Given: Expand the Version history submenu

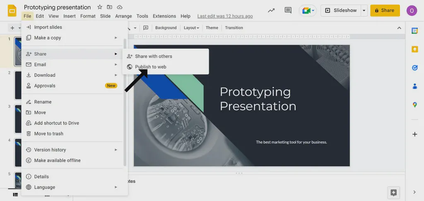Looking at the screenshot, I should tap(116, 150).
